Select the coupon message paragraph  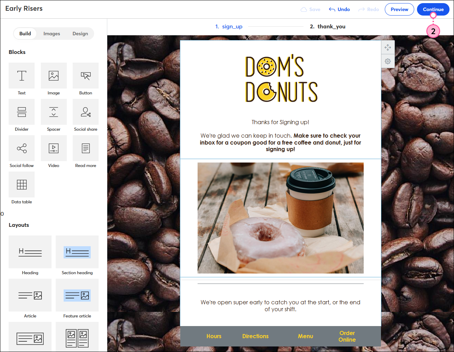pos(280,142)
